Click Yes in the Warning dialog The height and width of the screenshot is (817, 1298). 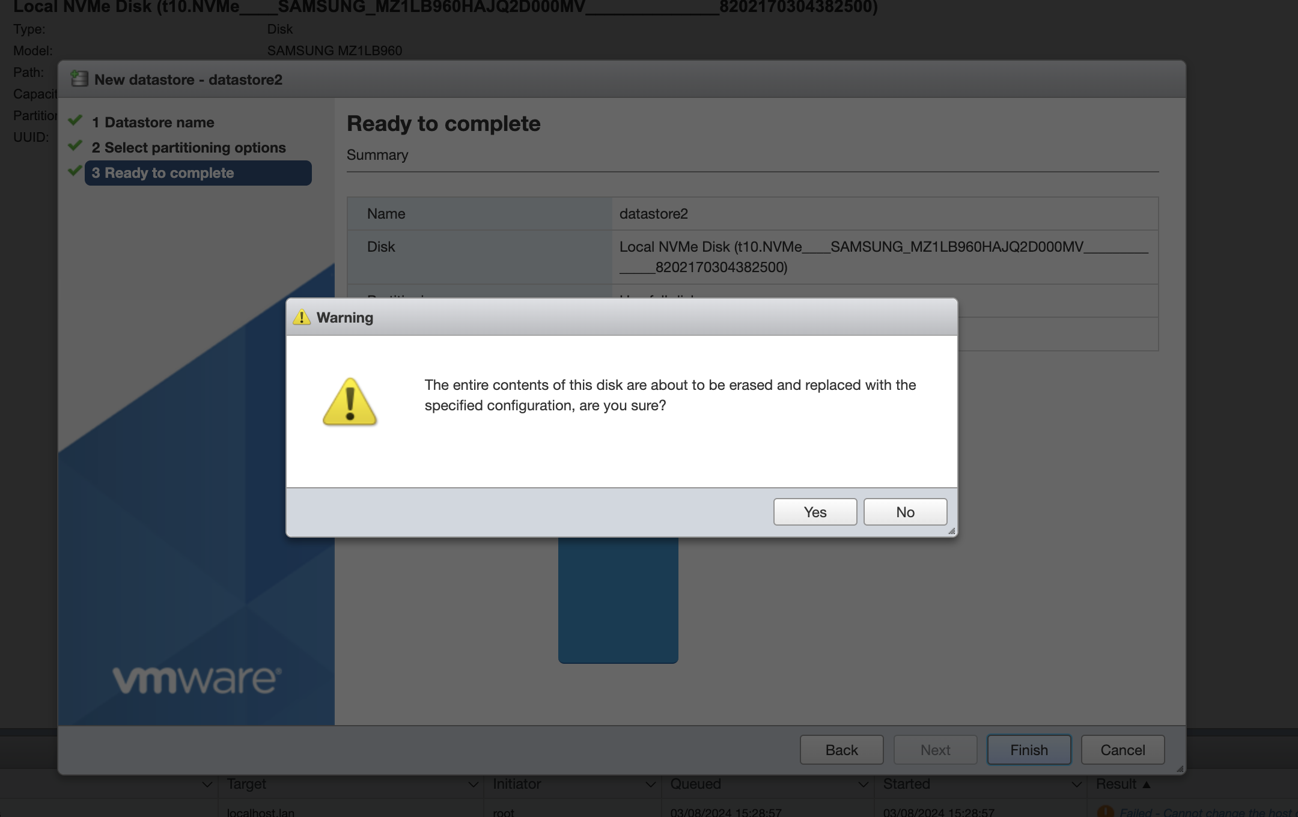point(815,512)
